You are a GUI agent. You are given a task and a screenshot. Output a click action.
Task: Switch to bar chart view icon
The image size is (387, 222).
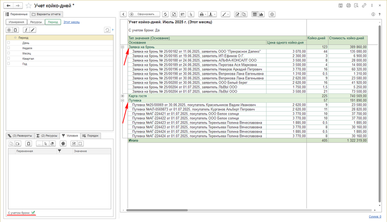[x=261, y=14]
